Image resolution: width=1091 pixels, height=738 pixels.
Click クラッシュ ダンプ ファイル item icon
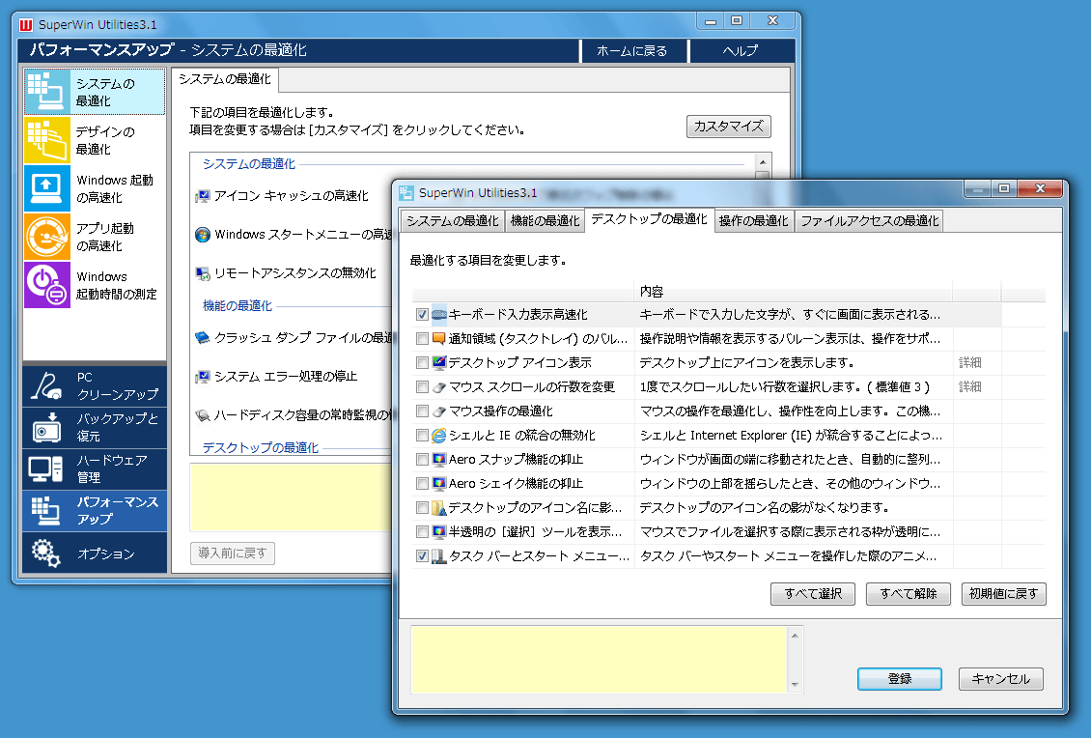pyautogui.click(x=203, y=338)
